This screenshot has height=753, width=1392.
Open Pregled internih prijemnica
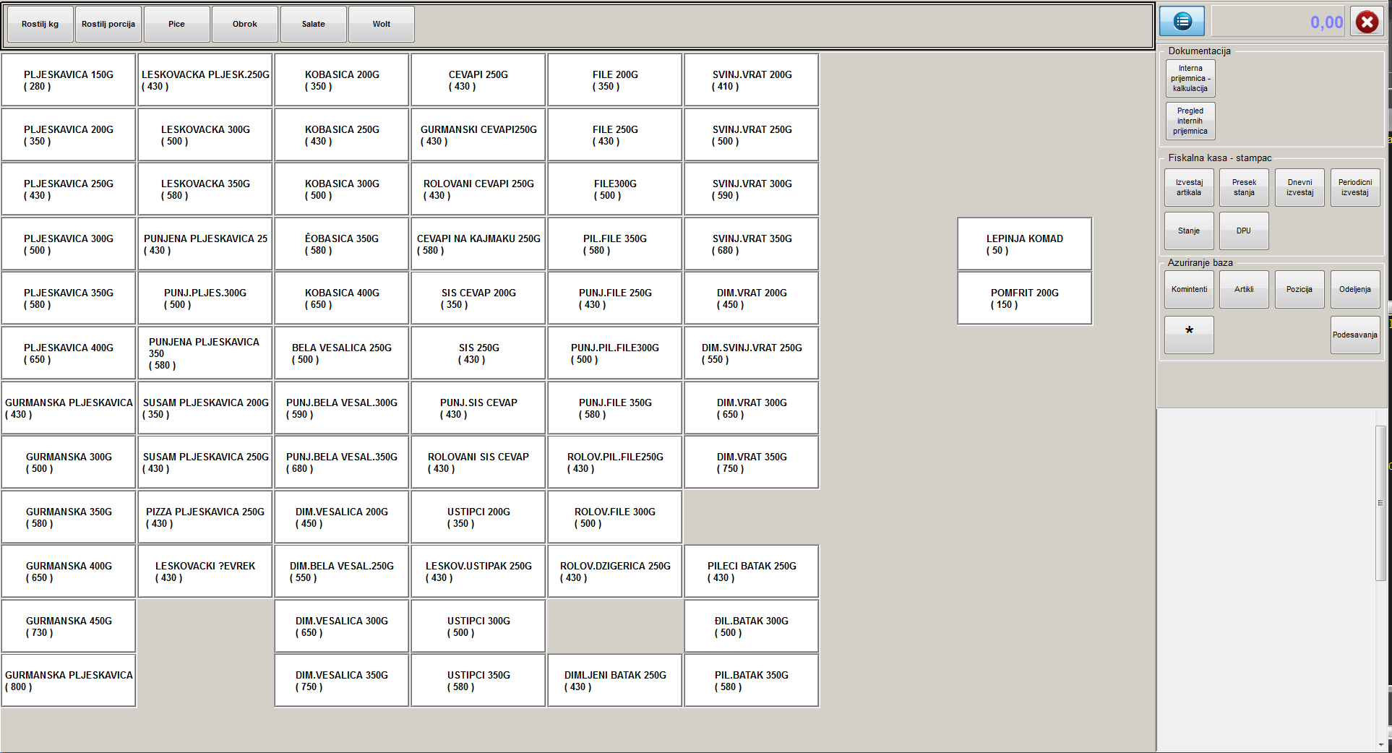[x=1190, y=121]
